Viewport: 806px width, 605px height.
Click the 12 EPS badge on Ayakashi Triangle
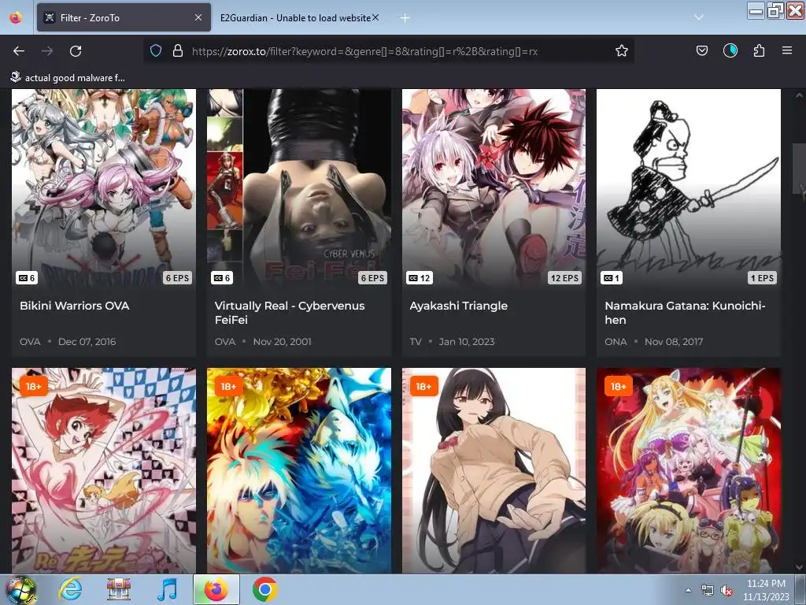coord(564,278)
